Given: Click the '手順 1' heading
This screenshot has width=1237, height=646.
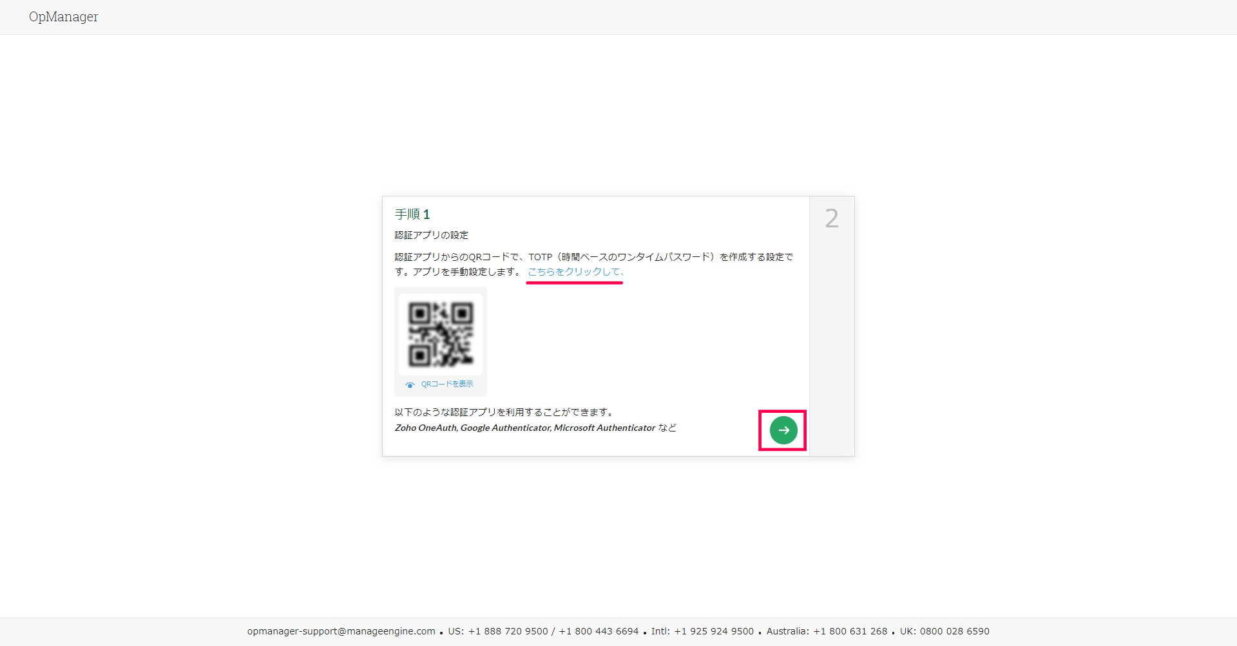Looking at the screenshot, I should pyautogui.click(x=412, y=214).
